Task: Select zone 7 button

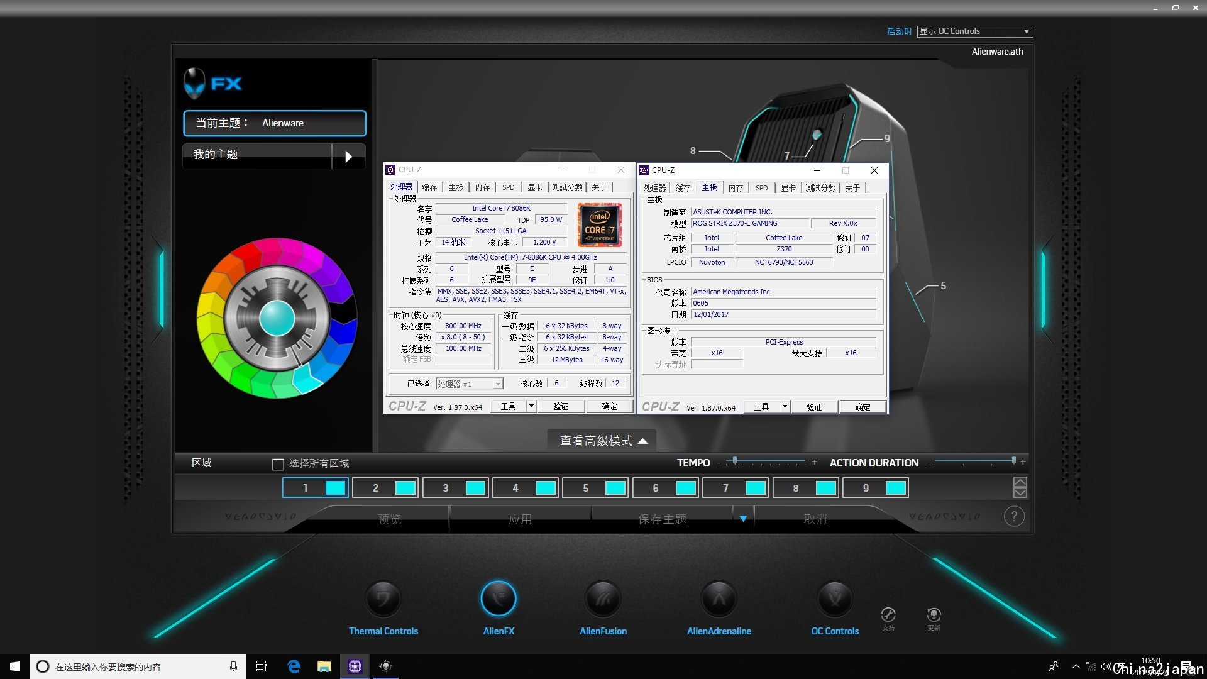Action: (735, 488)
